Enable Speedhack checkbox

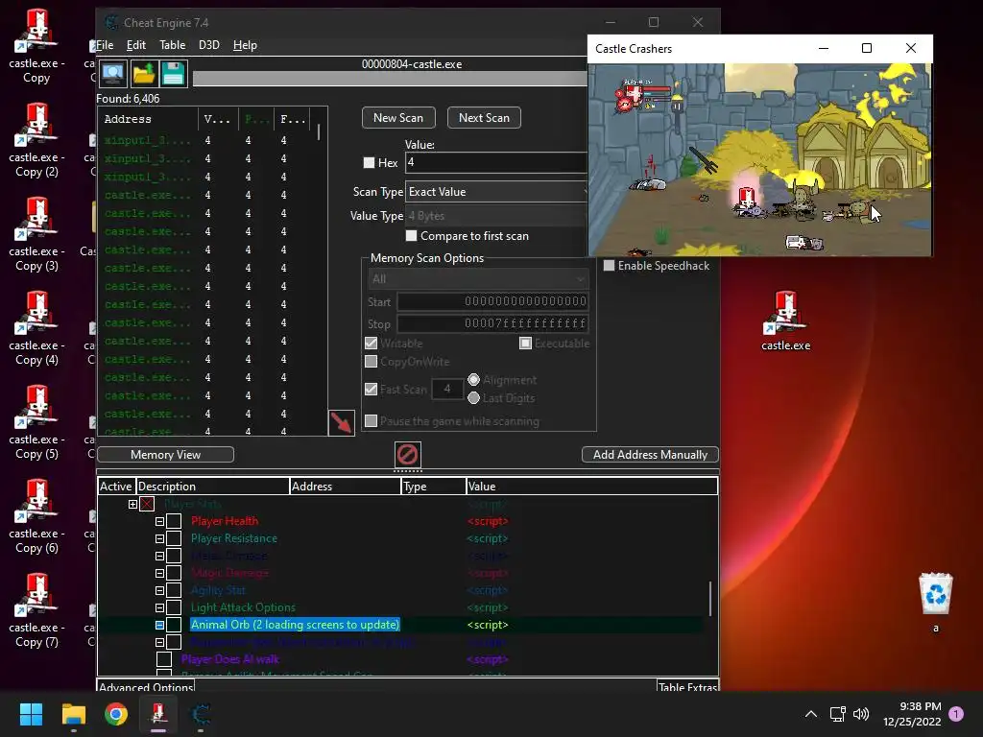coord(609,266)
